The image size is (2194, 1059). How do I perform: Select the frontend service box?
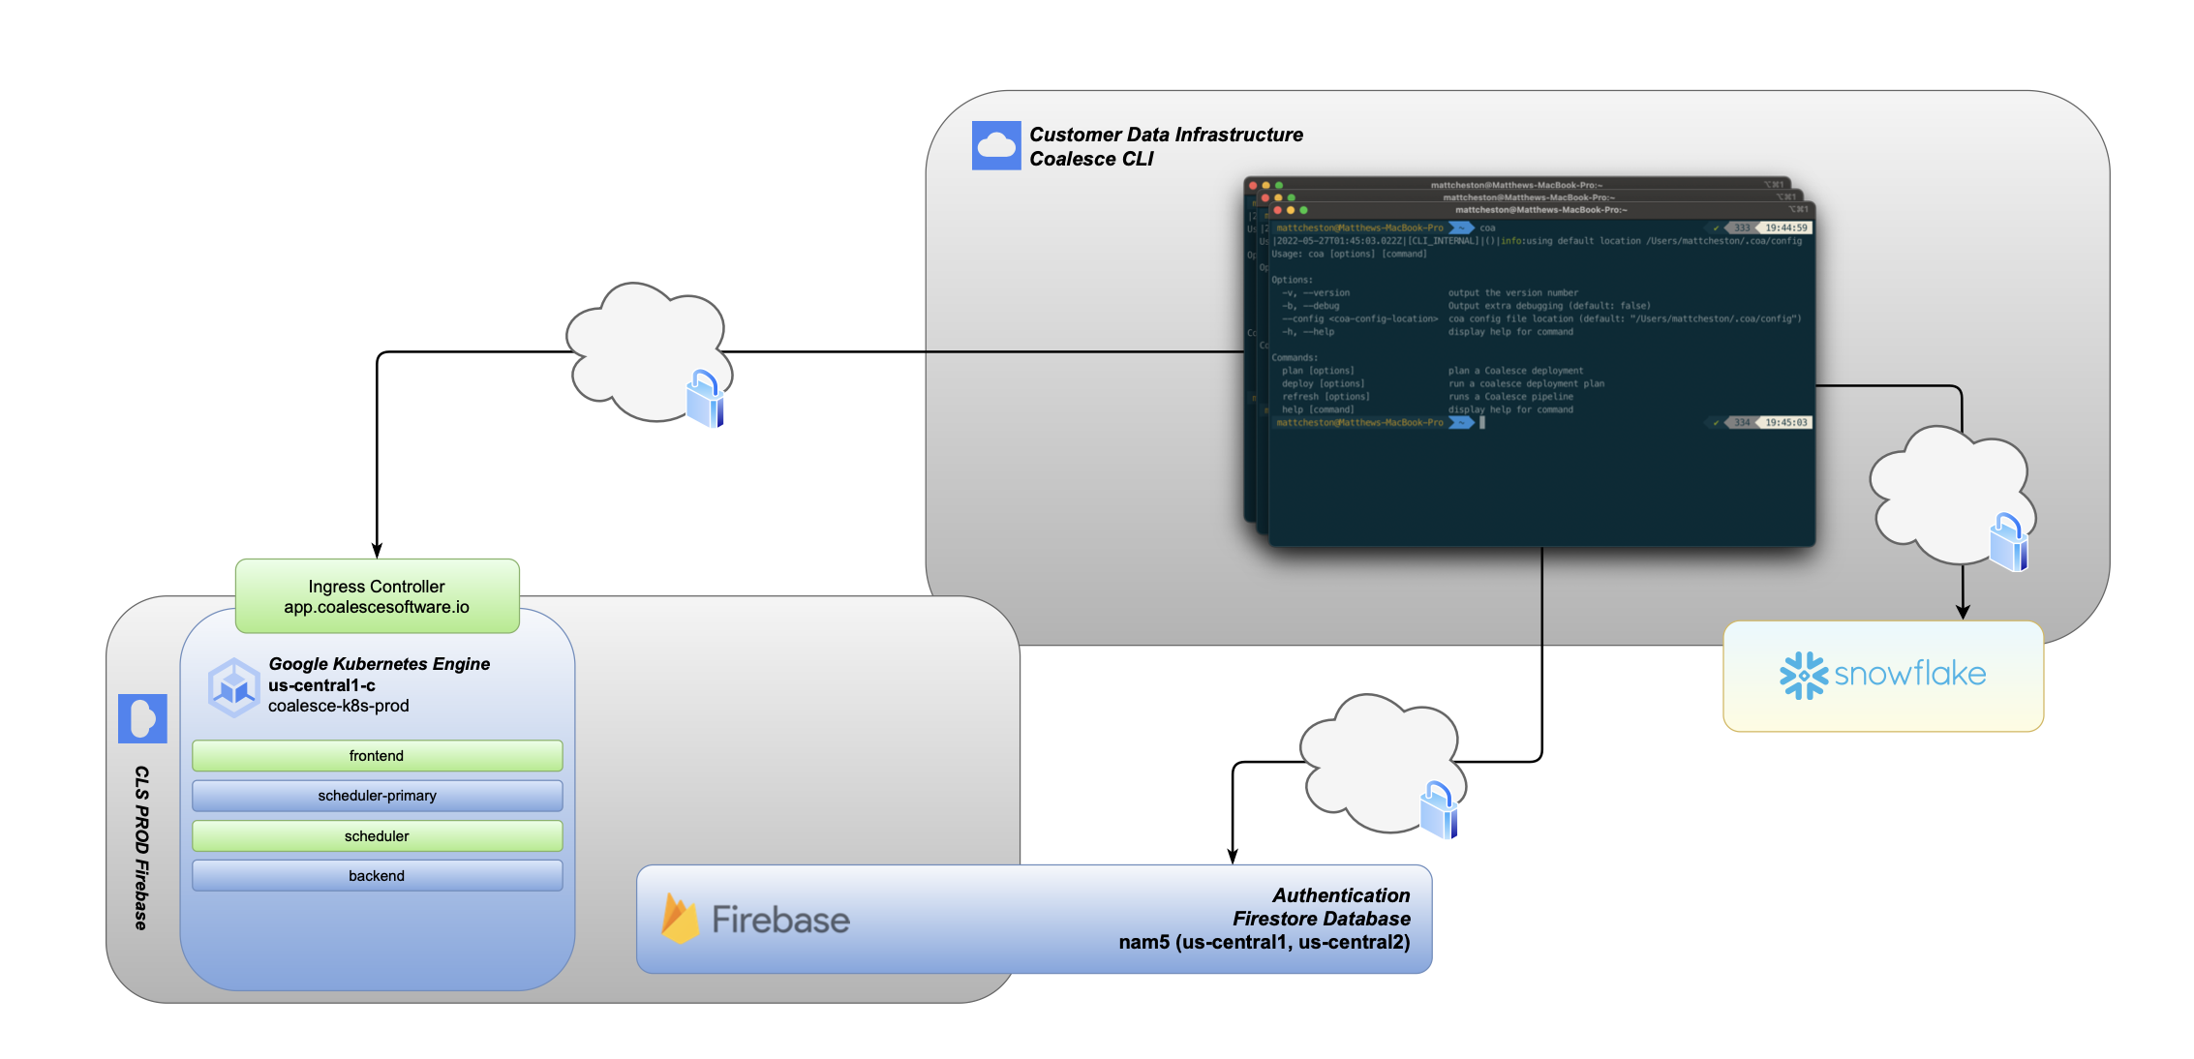point(377,756)
